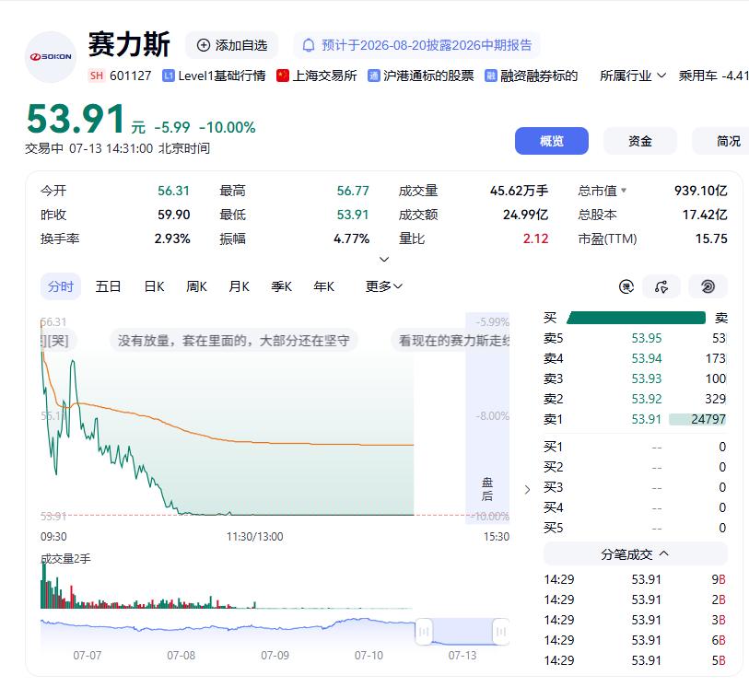Click the 通 badge icon before 沪港通标的股票
The height and width of the screenshot is (687, 749).
click(373, 76)
